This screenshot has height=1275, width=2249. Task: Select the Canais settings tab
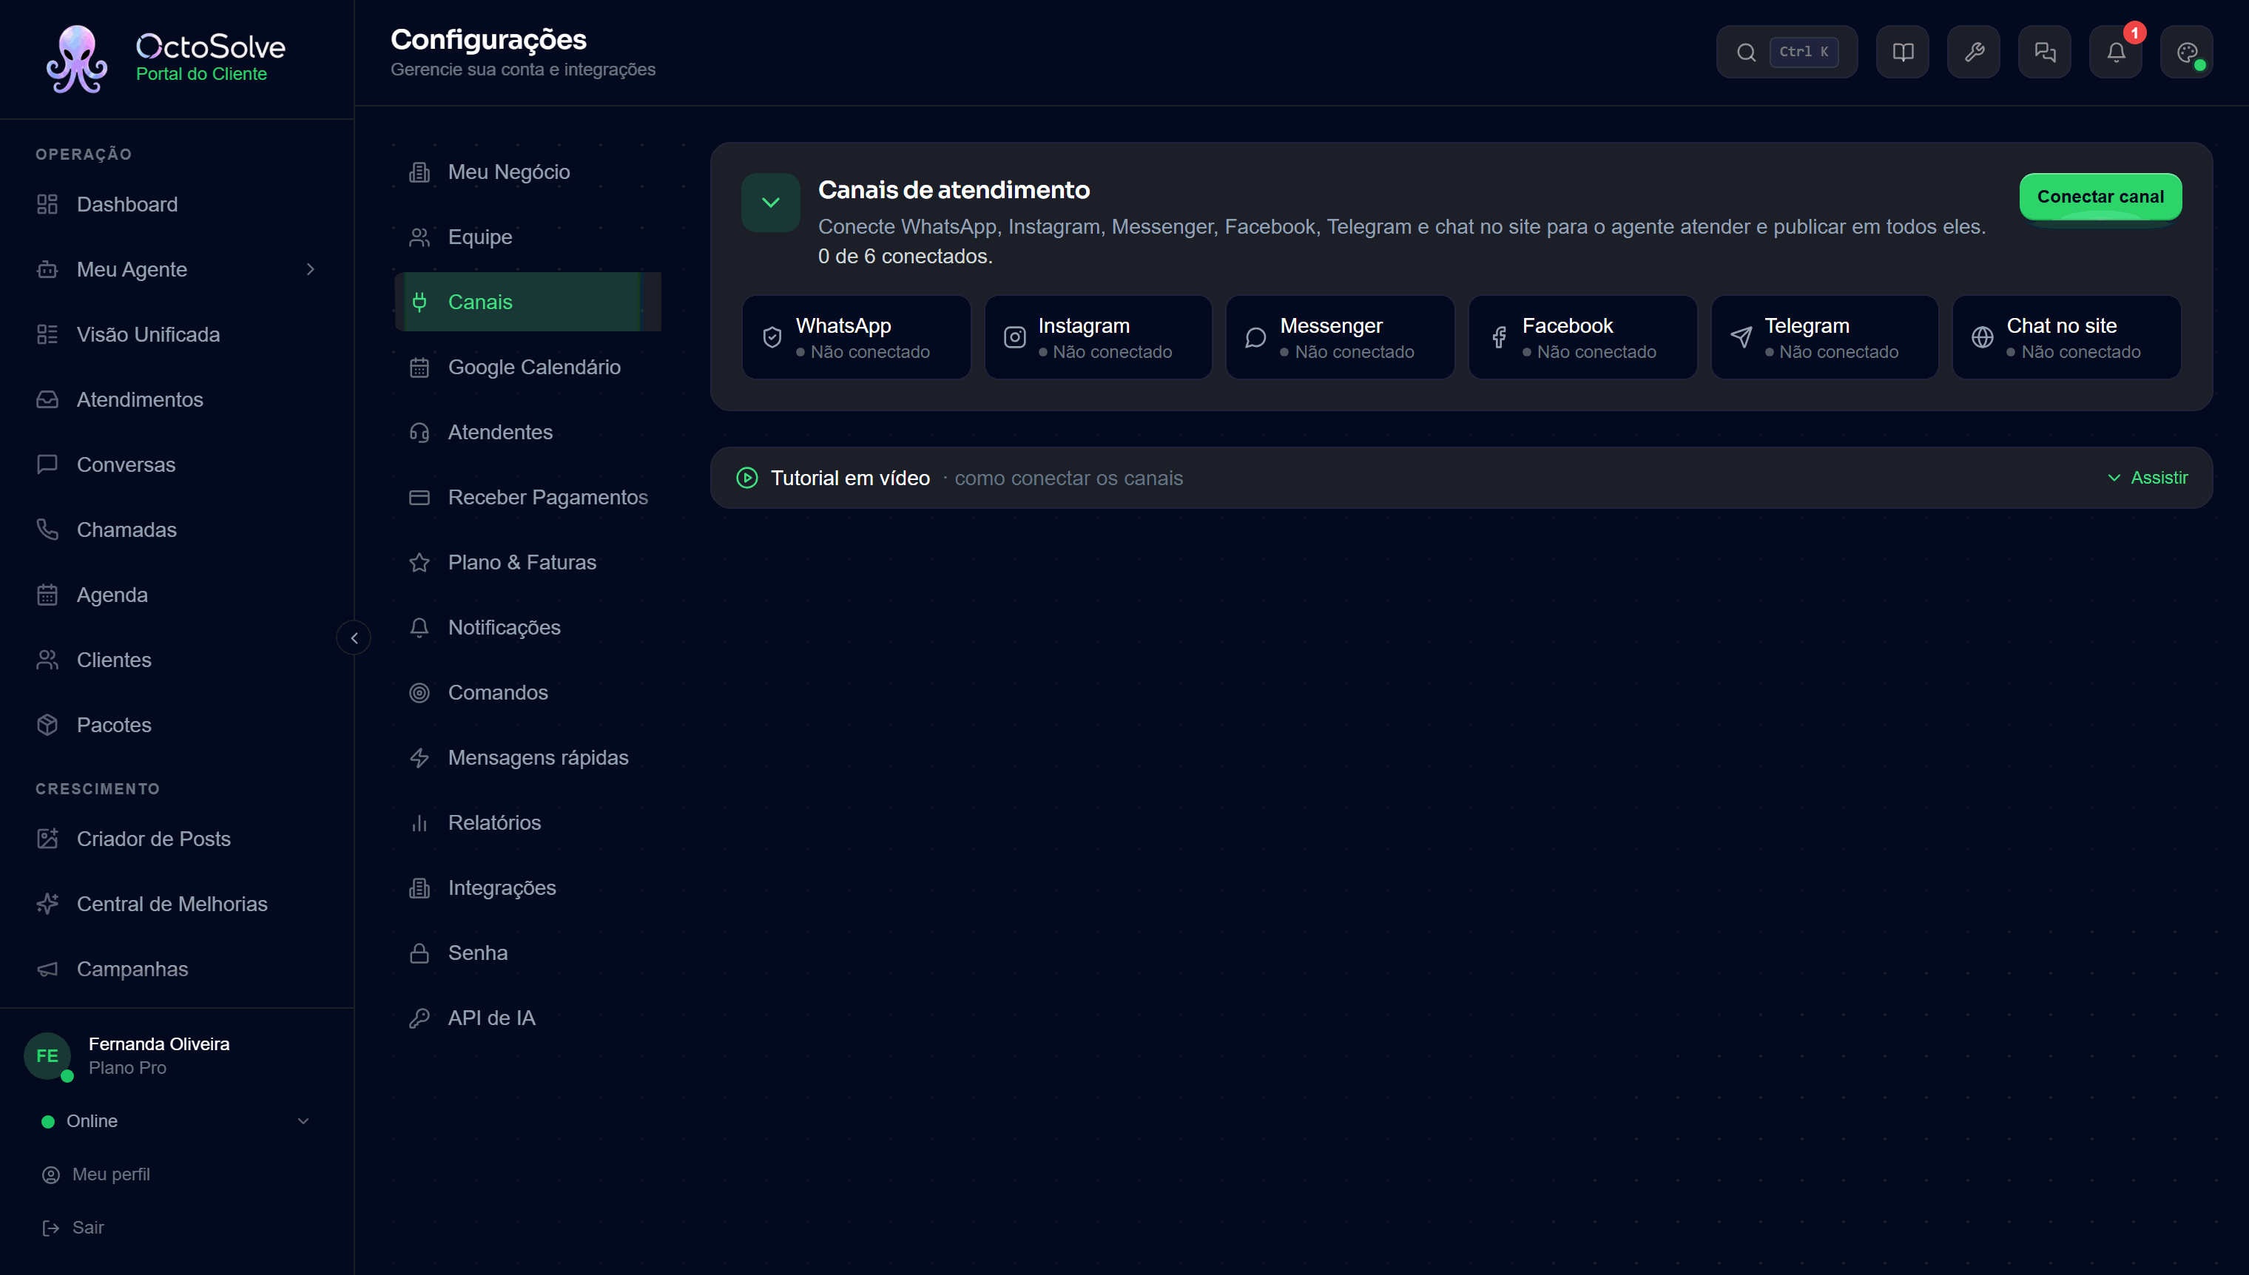pos(528,302)
